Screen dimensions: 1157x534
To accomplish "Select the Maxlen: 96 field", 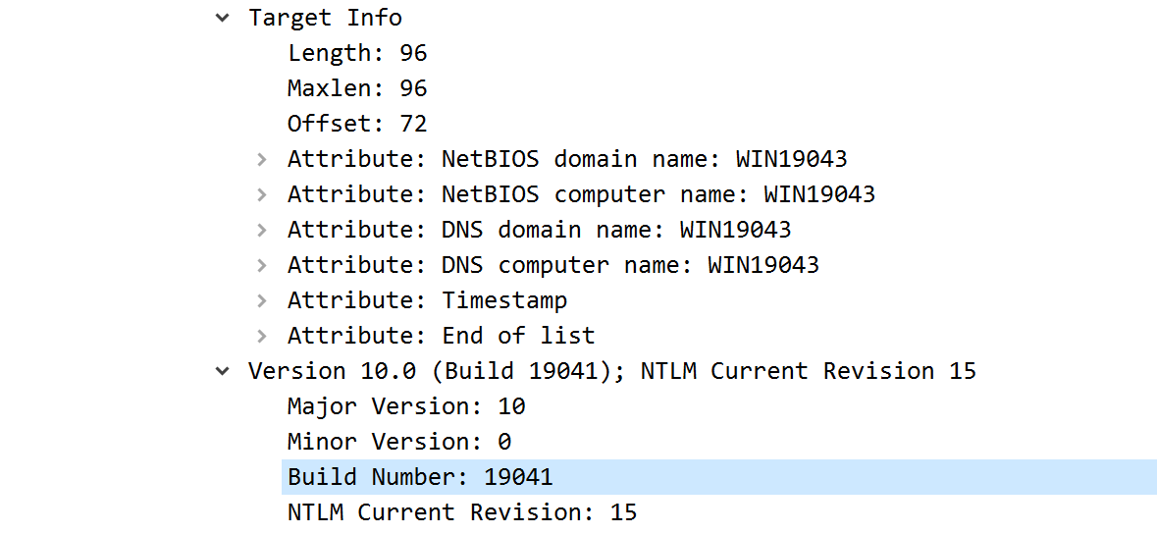I will tap(357, 88).
